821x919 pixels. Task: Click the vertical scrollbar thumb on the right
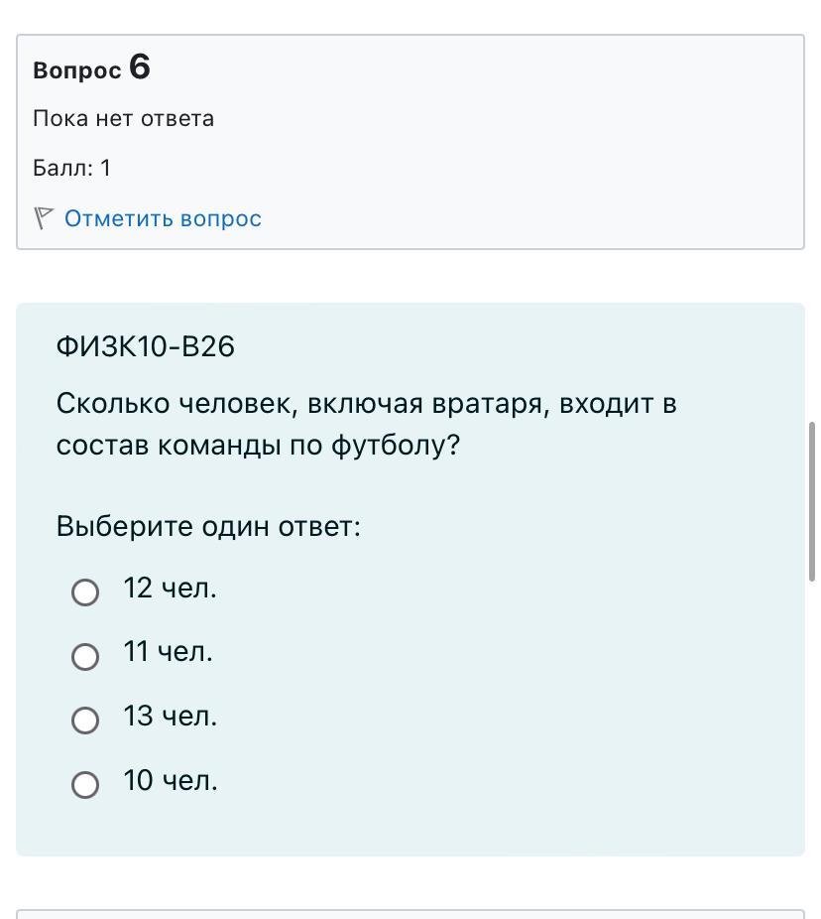point(812,501)
